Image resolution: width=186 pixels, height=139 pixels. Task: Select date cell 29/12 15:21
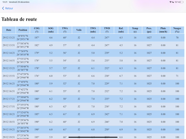pyautogui.click(x=9, y=68)
